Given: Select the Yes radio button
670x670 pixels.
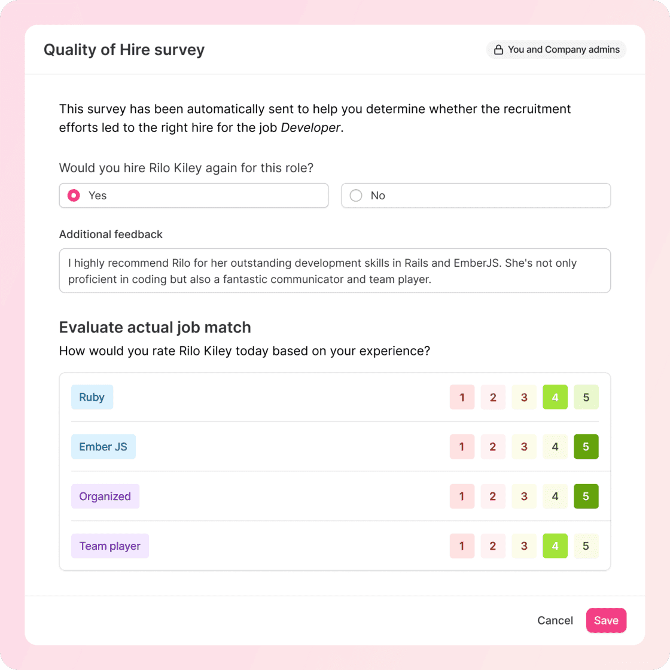Looking at the screenshot, I should [74, 195].
